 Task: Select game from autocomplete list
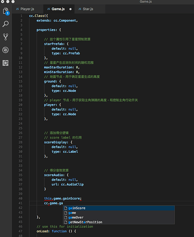119,213
